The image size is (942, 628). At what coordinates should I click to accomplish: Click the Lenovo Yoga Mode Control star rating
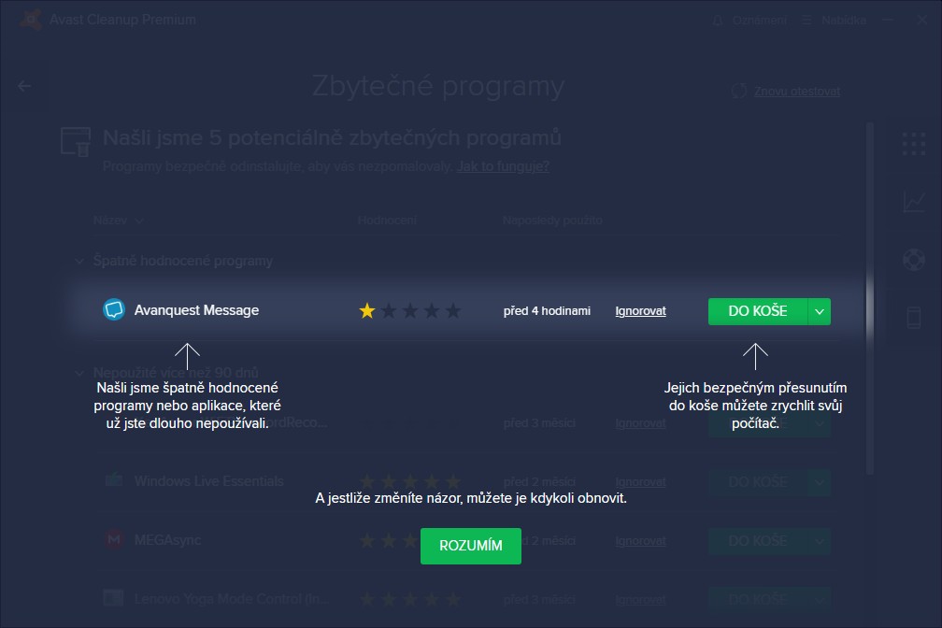pos(409,599)
